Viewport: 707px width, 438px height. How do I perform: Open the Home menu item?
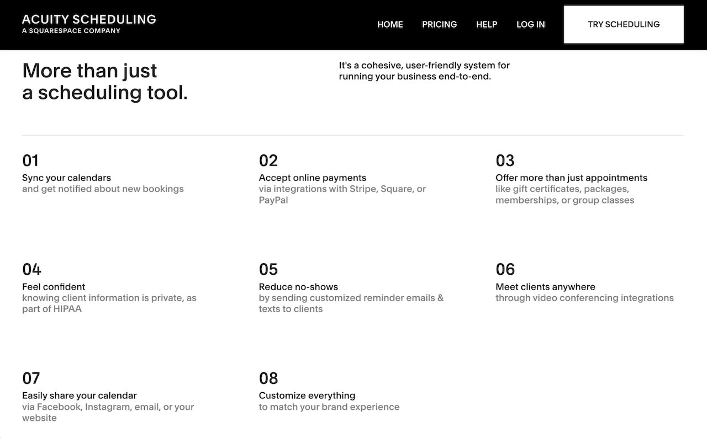coord(390,24)
